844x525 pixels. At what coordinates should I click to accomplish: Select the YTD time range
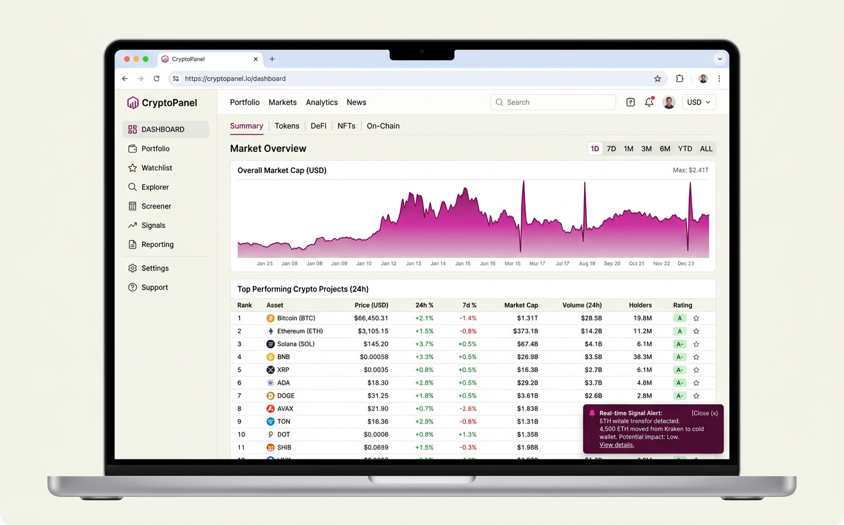click(x=685, y=149)
